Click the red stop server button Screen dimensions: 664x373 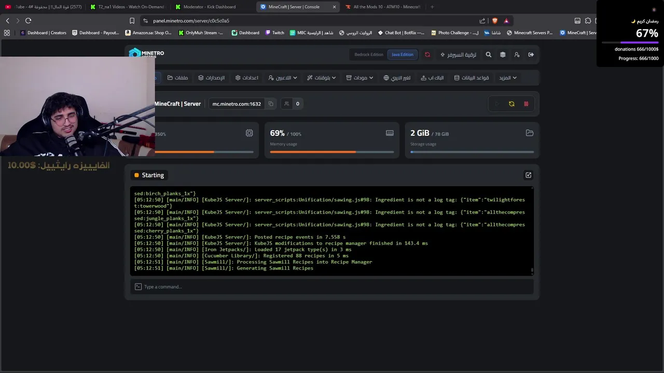click(526, 104)
